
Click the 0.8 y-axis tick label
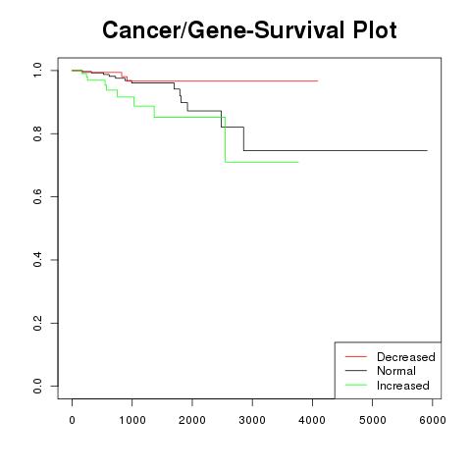[x=37, y=133]
